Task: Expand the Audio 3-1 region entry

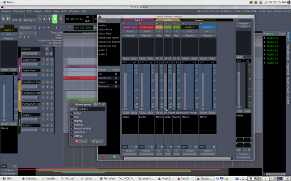Action: point(265,63)
